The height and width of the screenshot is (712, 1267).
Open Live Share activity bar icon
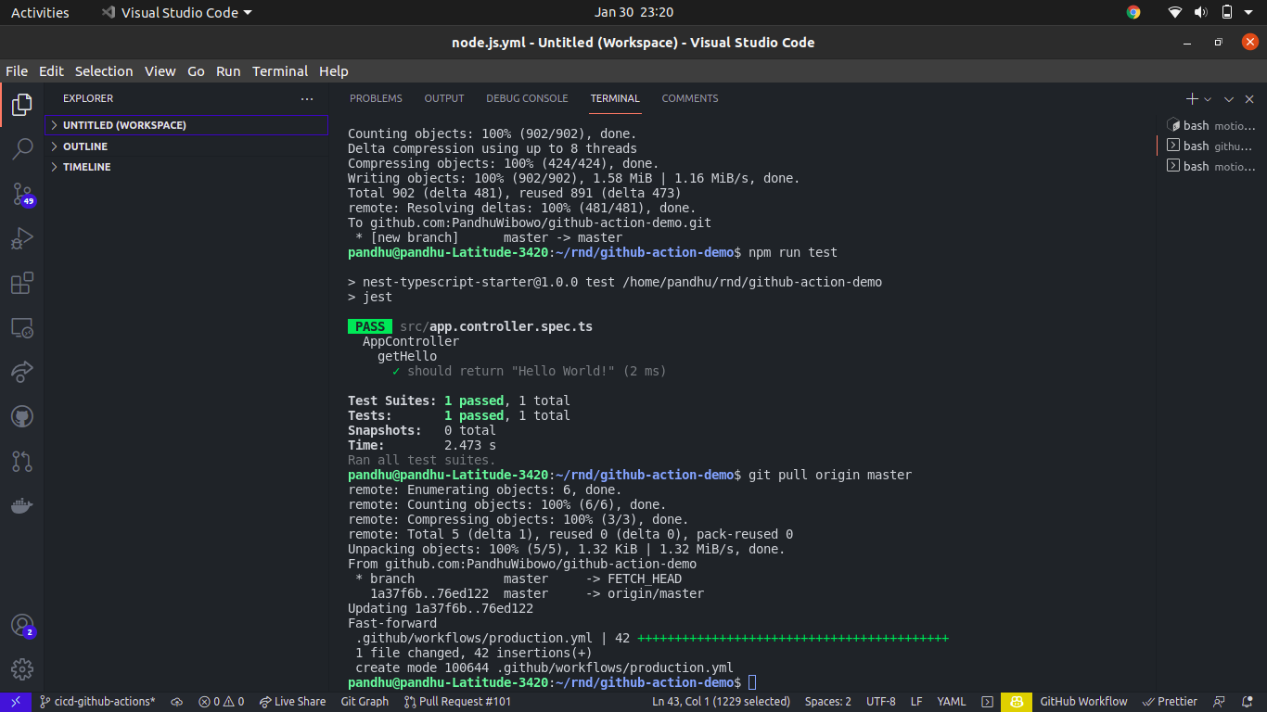[x=21, y=372]
